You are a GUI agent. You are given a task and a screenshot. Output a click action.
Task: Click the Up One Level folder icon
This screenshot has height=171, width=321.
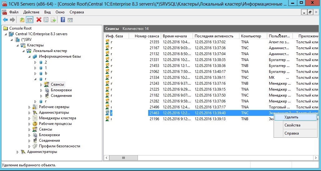(22, 20)
